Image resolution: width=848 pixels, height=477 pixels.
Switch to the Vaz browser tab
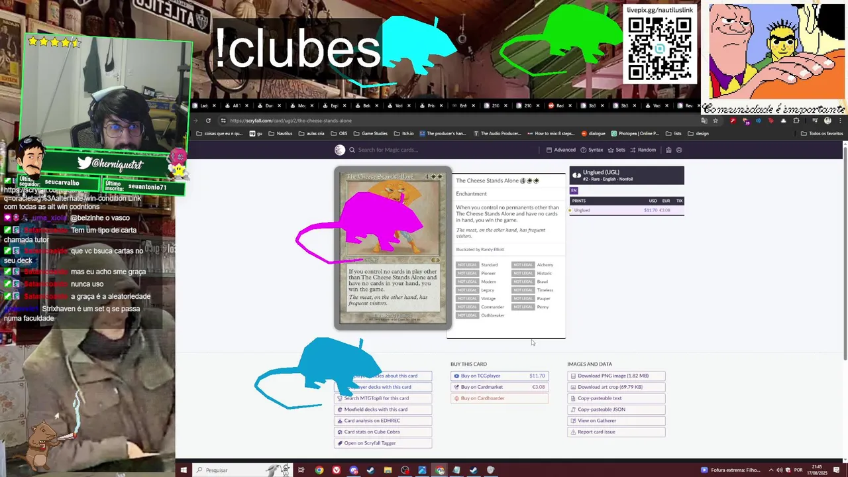point(657,106)
